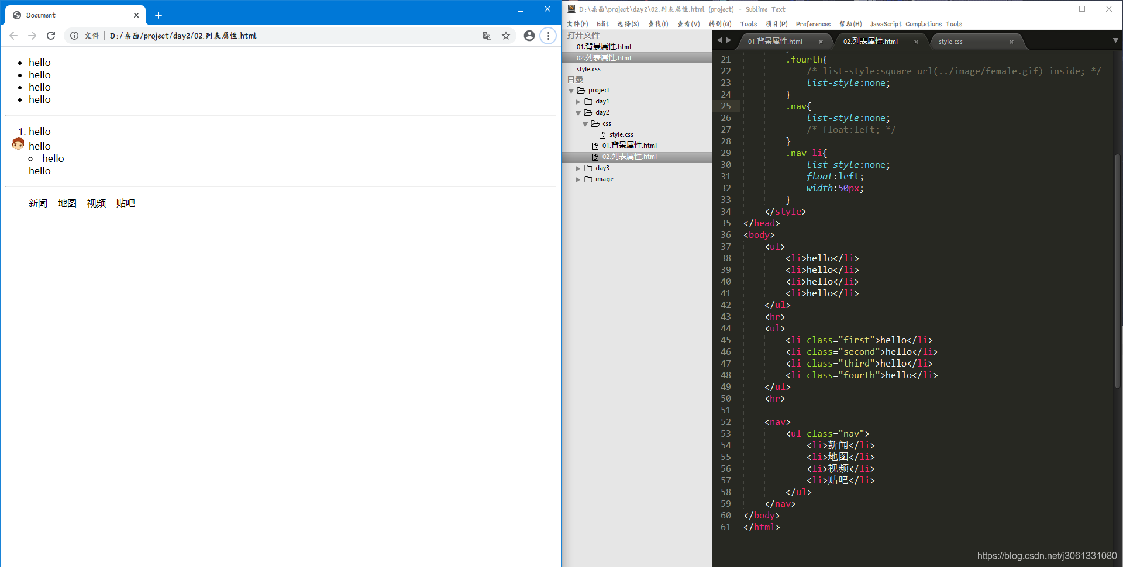
Task: Open Sublime Text Tools menu
Action: 749,24
